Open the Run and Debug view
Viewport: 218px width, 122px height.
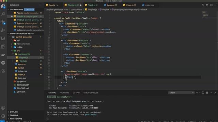[x=3, y=30]
